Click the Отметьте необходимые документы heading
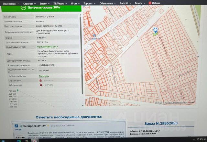This screenshot has width=207, height=142. pos(69,117)
